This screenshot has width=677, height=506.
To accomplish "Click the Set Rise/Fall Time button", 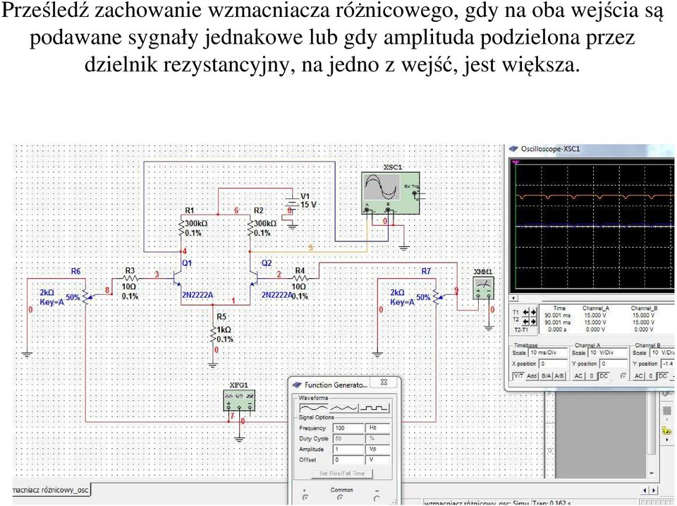I will coord(342,474).
